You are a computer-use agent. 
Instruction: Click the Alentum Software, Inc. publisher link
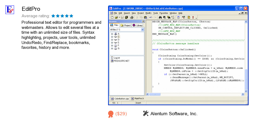point(174,114)
